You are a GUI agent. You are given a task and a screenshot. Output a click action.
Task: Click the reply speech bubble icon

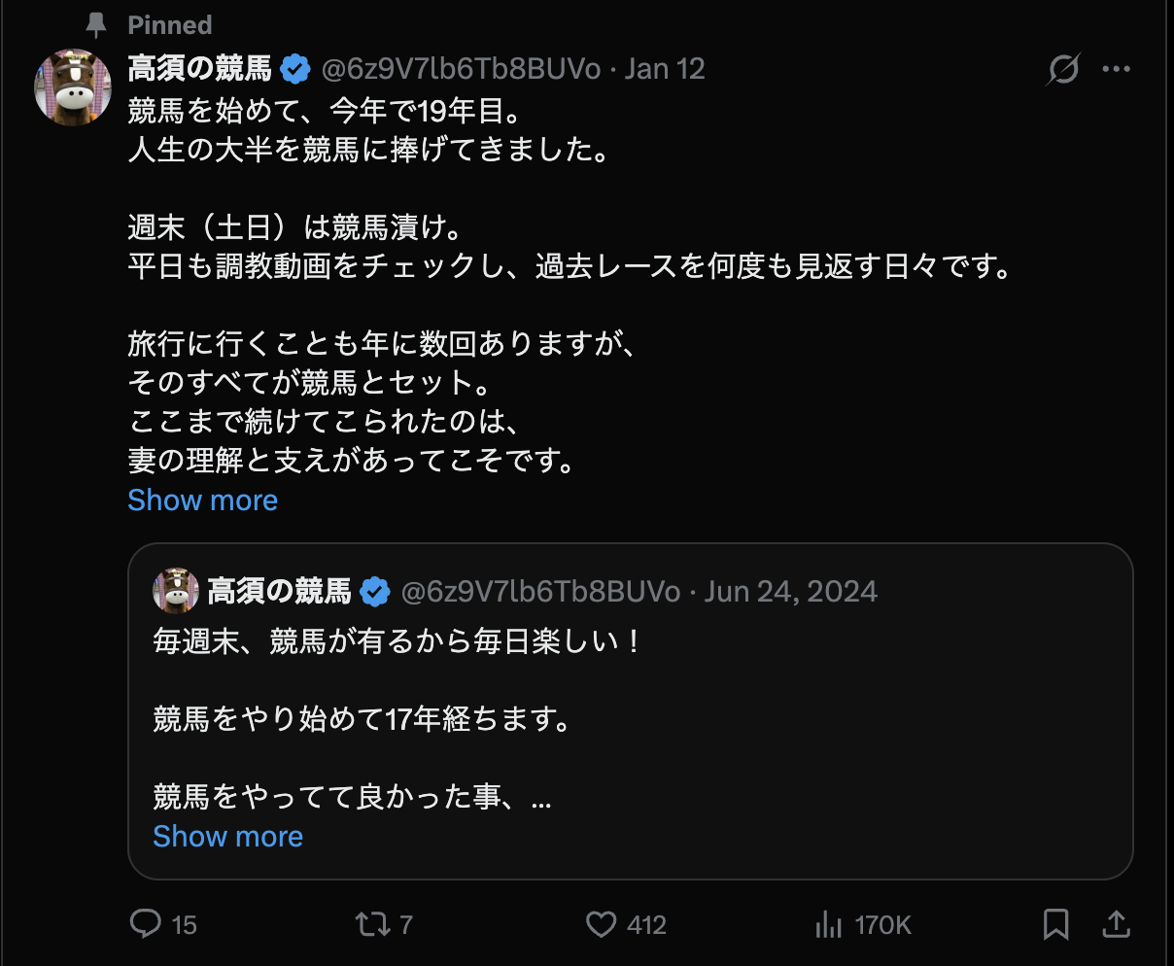pos(146,923)
